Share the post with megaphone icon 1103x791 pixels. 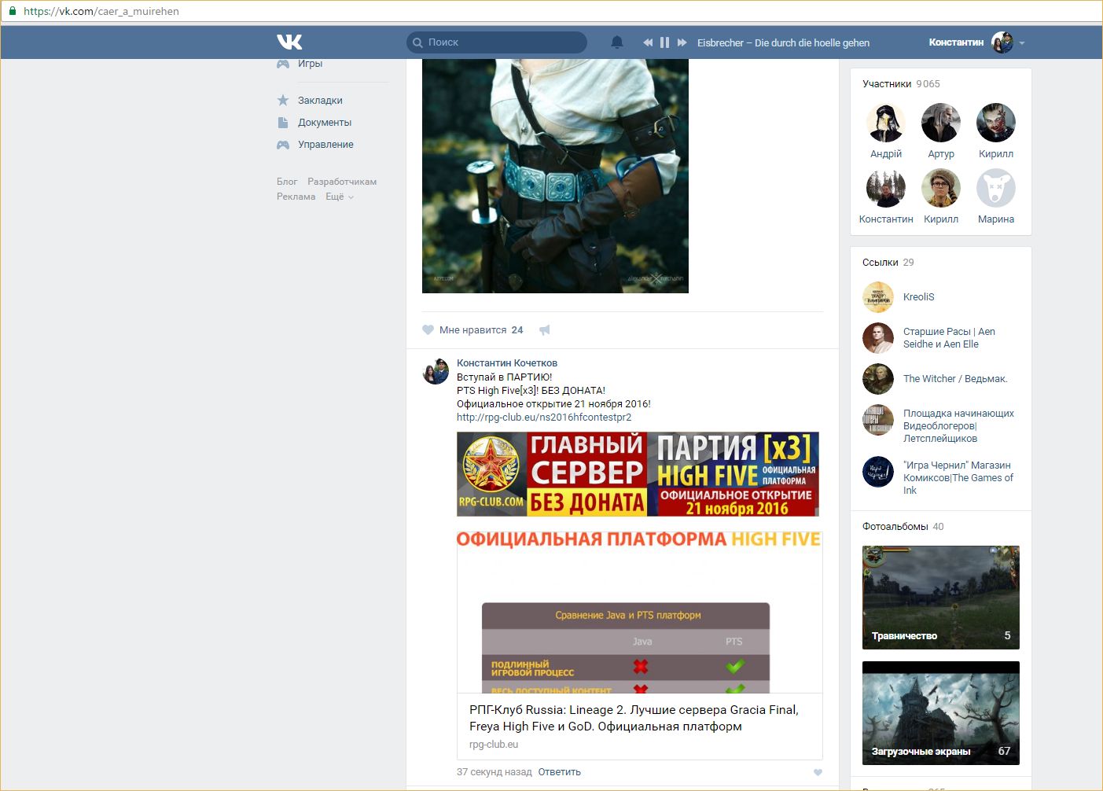544,330
